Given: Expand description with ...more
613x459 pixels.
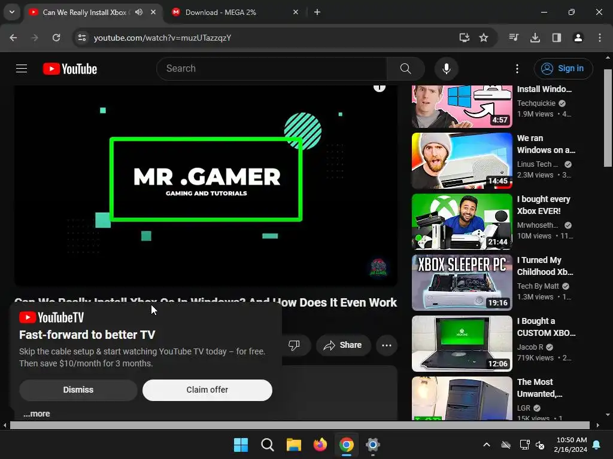Looking at the screenshot, I should pyautogui.click(x=37, y=414).
